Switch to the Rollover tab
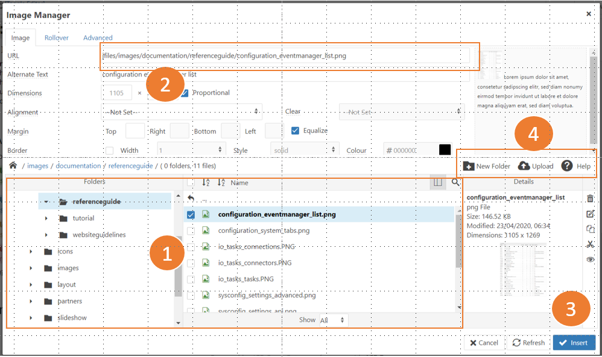The image size is (602, 357). [x=57, y=38]
